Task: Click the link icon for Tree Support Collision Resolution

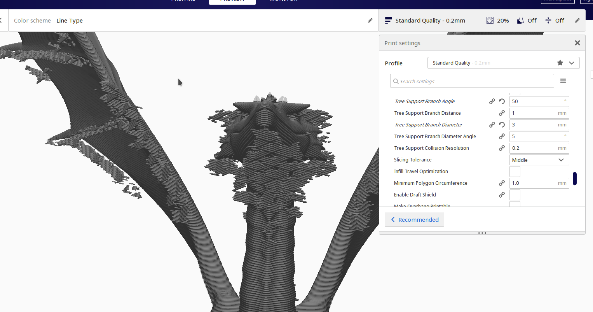Action: [502, 148]
